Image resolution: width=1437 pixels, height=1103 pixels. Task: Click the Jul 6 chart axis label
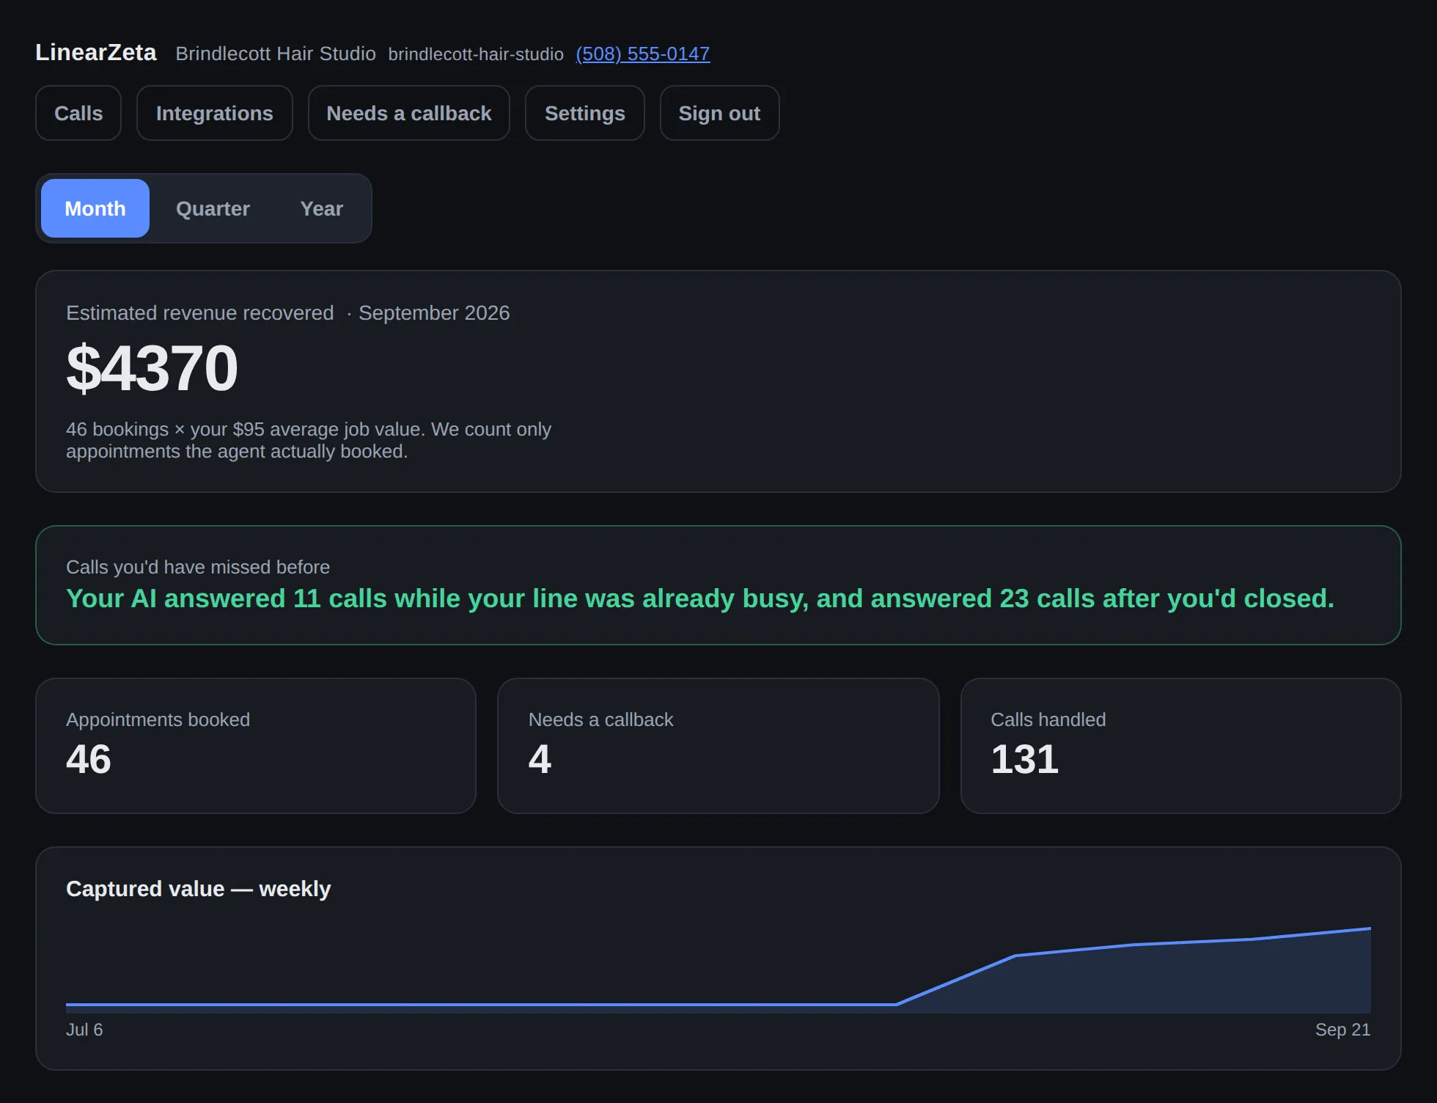(84, 1030)
